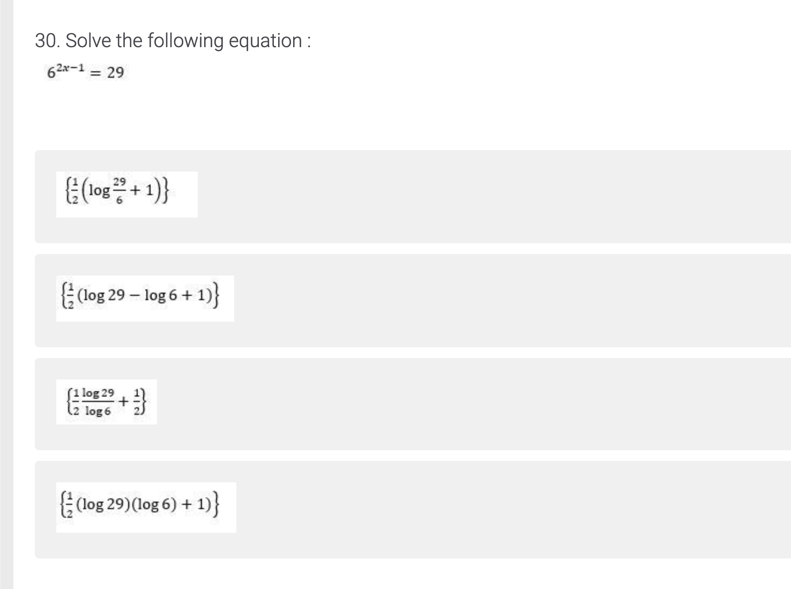Click the second answer choice box
The height and width of the screenshot is (589, 791).
click(x=375, y=300)
